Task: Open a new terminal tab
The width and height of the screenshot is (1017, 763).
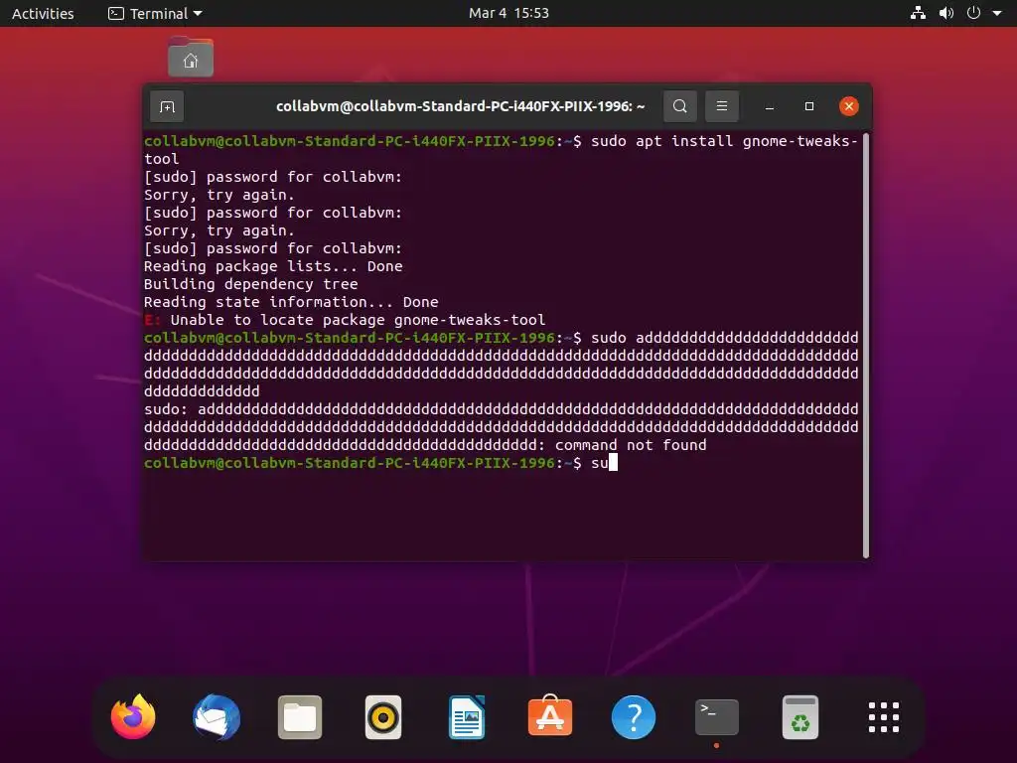Action: pyautogui.click(x=167, y=106)
